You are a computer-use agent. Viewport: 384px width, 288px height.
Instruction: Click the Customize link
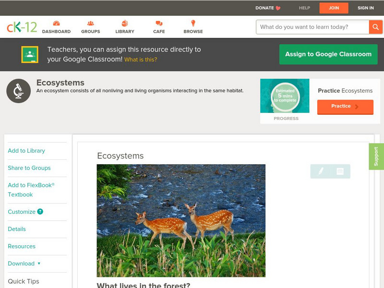pyautogui.click(x=22, y=212)
